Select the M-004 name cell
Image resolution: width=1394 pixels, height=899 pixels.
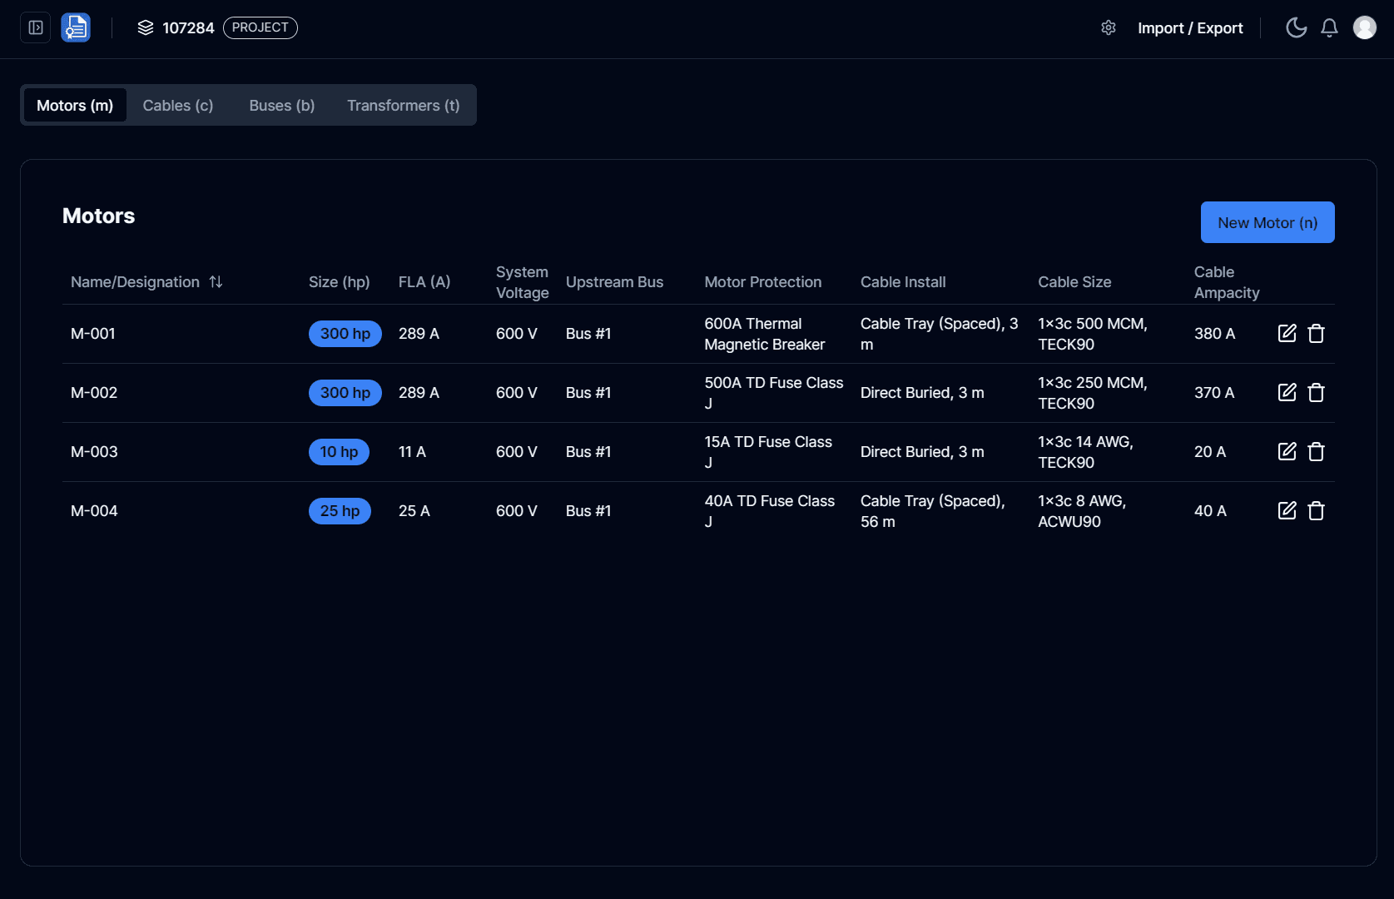click(94, 511)
